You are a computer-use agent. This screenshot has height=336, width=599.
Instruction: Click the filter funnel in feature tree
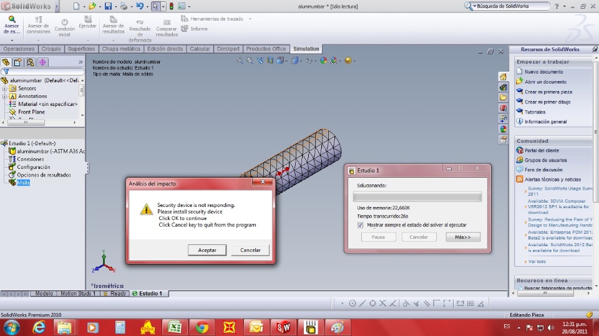[x=6, y=72]
